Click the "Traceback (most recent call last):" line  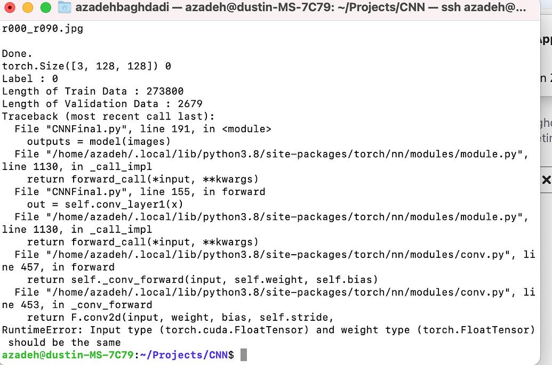pyautogui.click(x=108, y=116)
